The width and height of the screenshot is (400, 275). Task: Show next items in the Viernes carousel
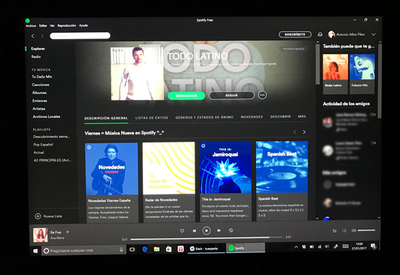tap(304, 132)
